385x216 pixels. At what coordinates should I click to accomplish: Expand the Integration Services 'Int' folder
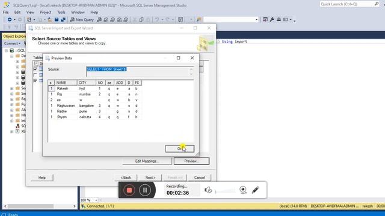click(x=12, y=121)
